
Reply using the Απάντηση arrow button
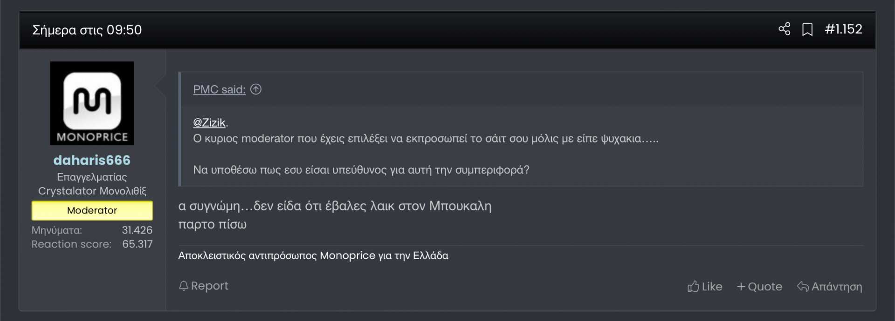(x=829, y=287)
